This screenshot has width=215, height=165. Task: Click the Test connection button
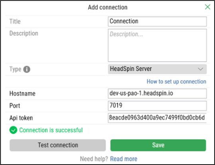58,145
